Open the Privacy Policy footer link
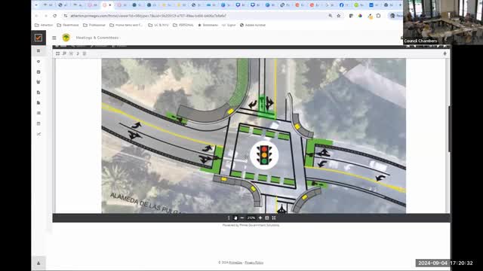The image size is (483, 271). coord(254,263)
